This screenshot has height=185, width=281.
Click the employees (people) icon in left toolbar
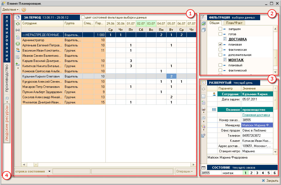point(18,50)
